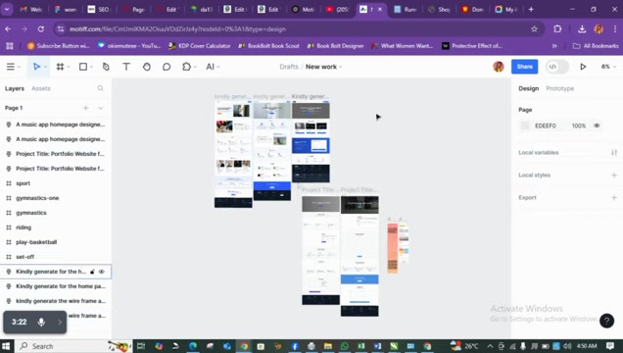Toggle lock on Kindly generate for the h... layer
Viewport: 623px width, 353px height.
coord(92,272)
